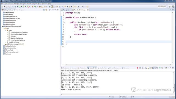Click the Search flashlight toolbar icon
The height and width of the screenshot is (99, 176).
pyautogui.click(x=45, y=7)
